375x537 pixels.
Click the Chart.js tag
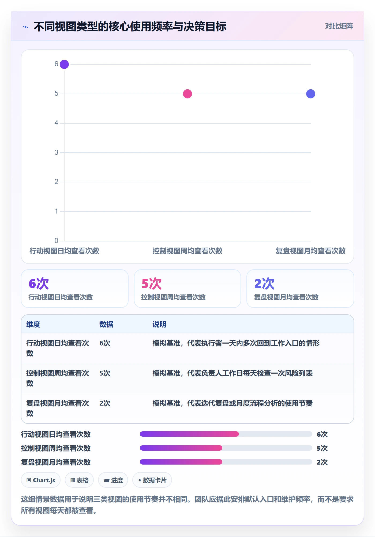tap(41, 480)
